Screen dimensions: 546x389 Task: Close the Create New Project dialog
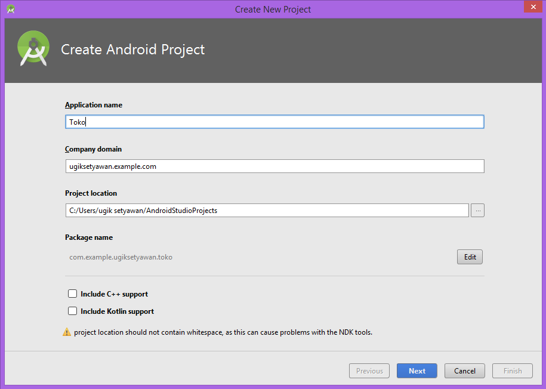pos(533,7)
